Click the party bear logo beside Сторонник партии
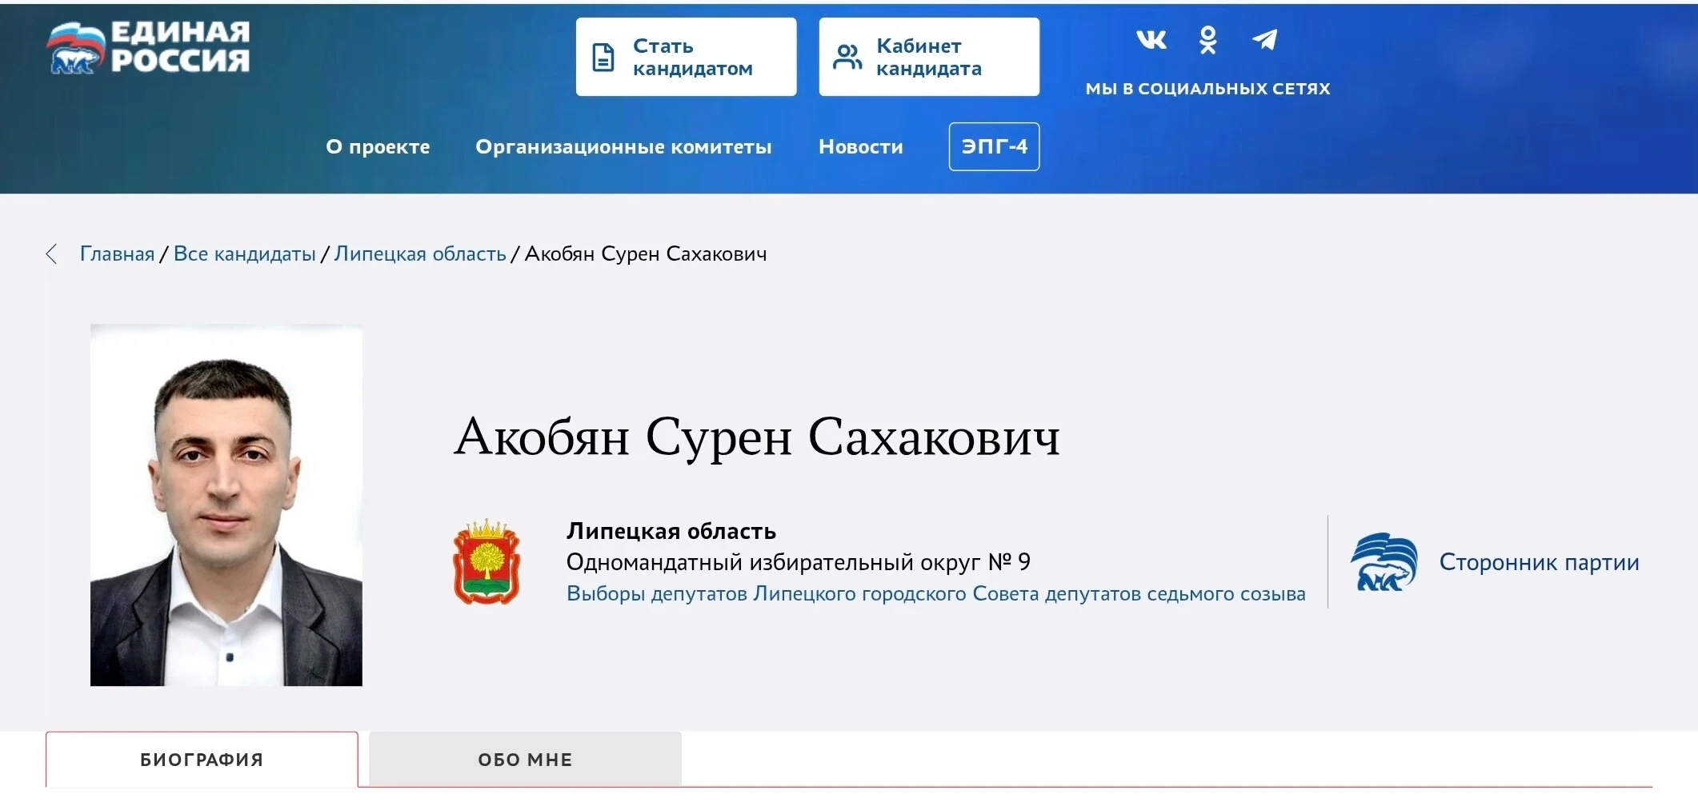The width and height of the screenshot is (1698, 810). click(1384, 562)
